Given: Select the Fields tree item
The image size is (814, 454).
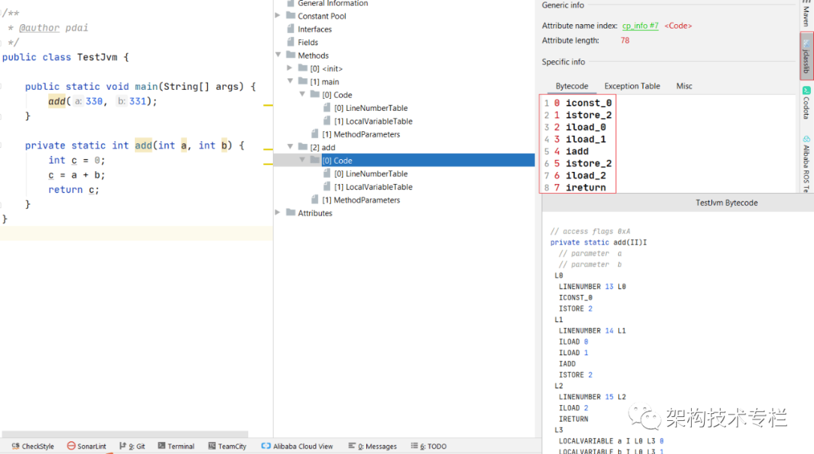Looking at the screenshot, I should coord(308,42).
